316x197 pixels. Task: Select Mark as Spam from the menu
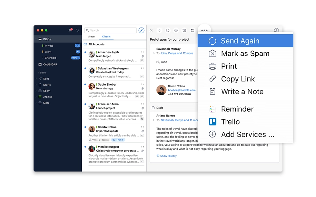coord(245,54)
